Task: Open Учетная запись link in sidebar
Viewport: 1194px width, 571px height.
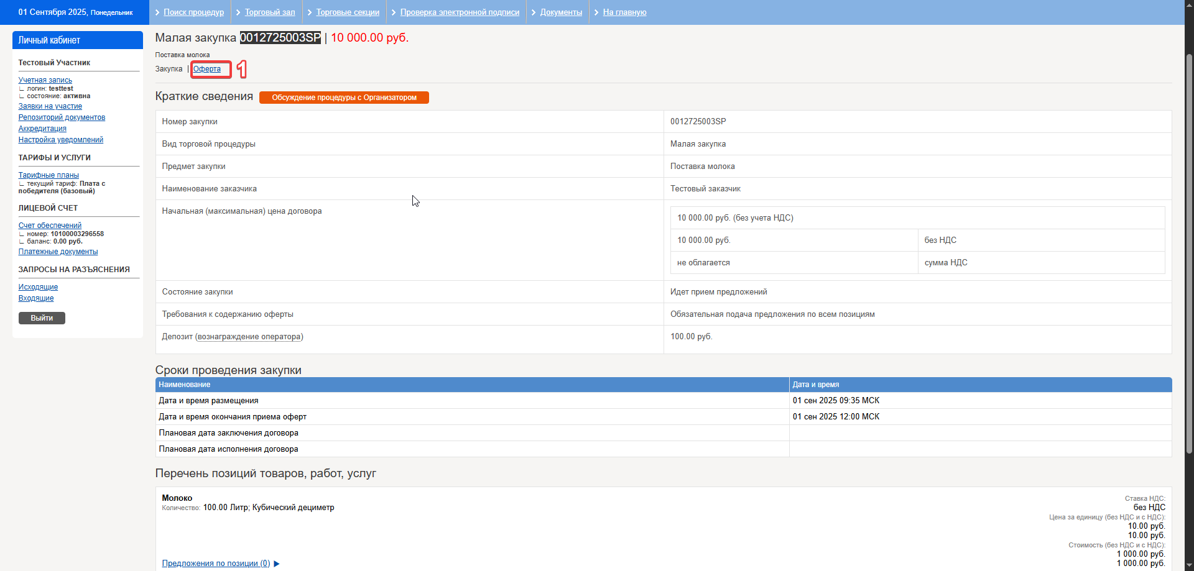Action: [45, 80]
